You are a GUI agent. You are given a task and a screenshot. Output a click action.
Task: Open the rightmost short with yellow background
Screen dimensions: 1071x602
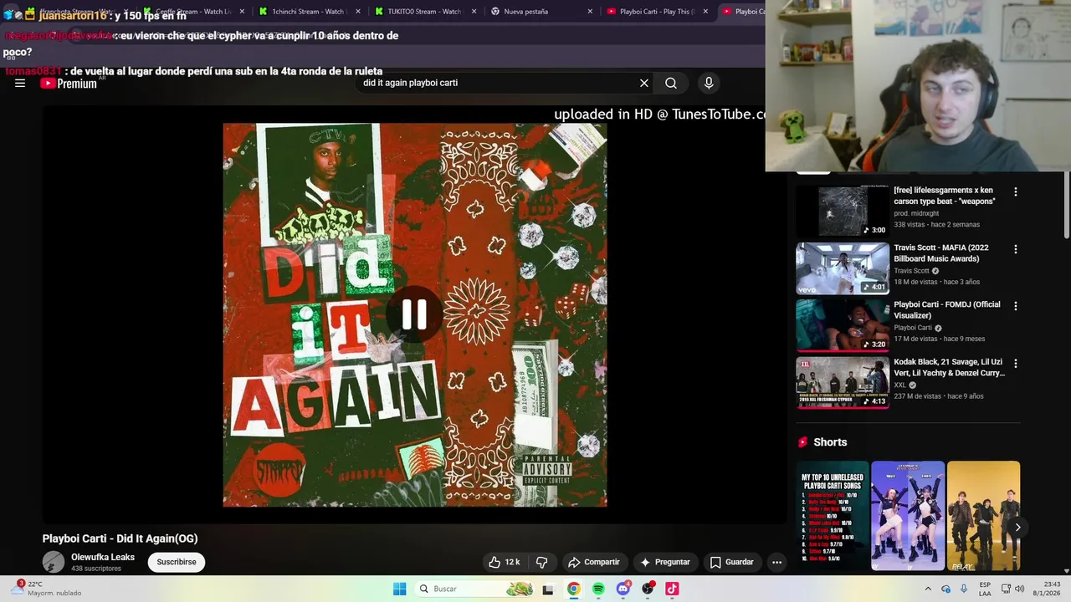click(983, 516)
